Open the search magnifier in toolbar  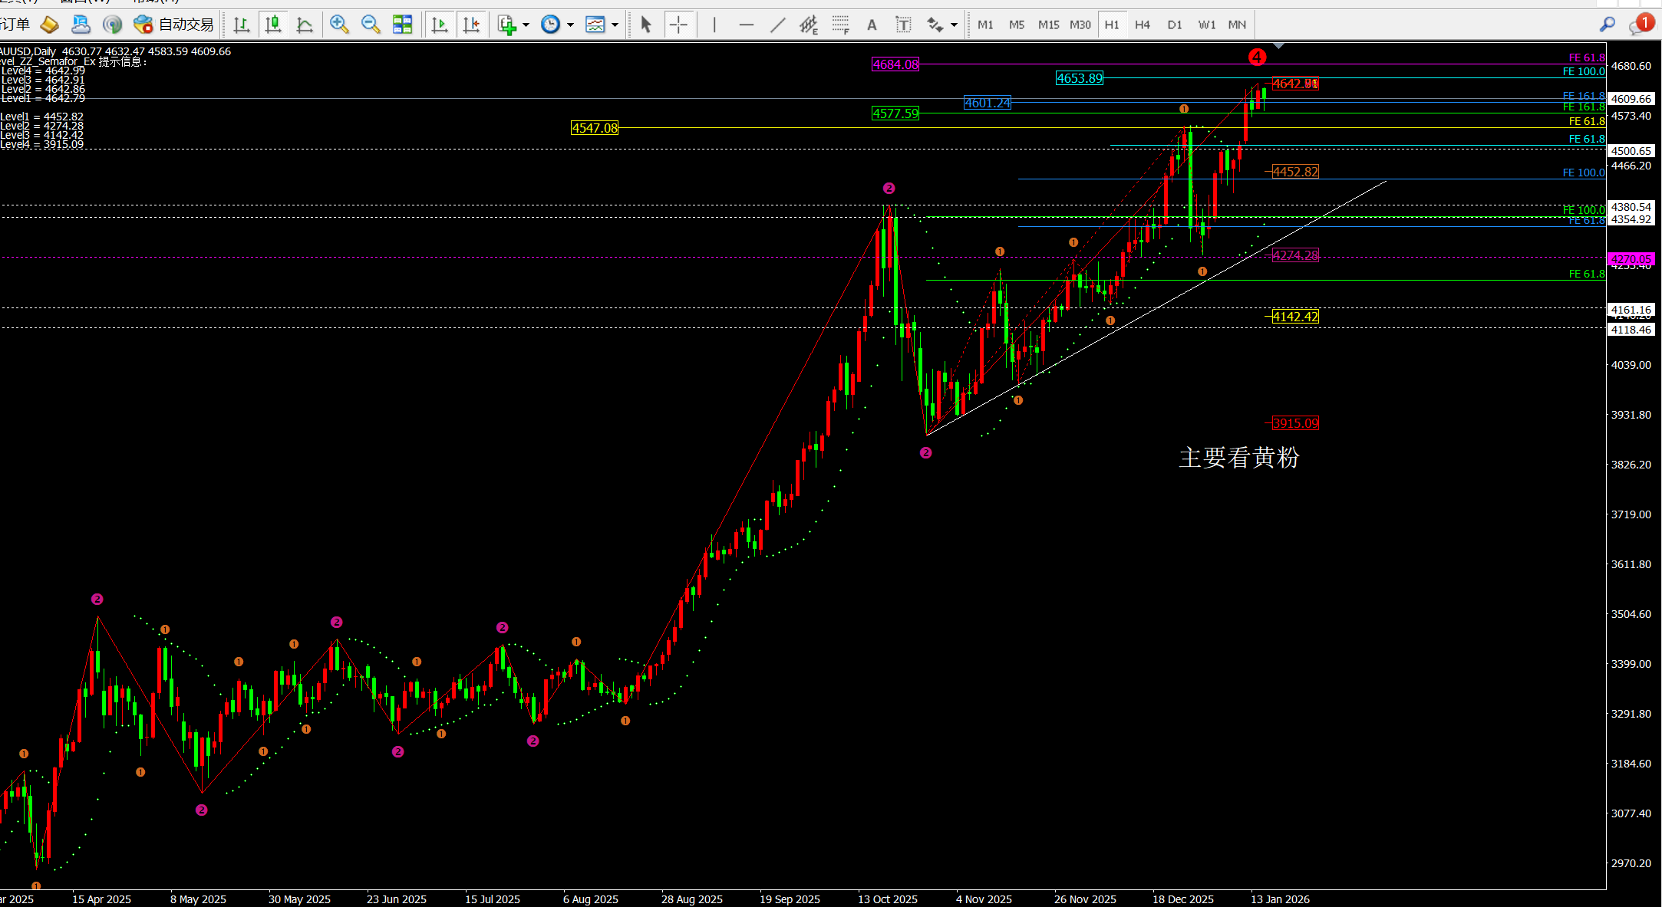tap(1607, 25)
